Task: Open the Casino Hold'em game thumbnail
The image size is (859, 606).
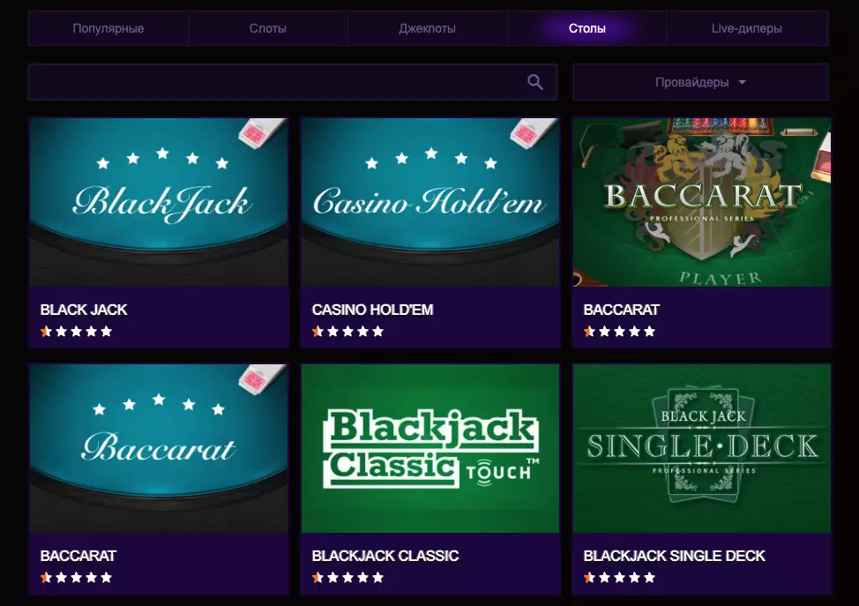Action: pos(430,202)
